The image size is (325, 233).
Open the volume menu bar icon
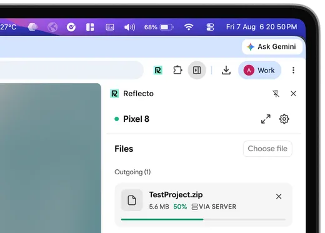pyautogui.click(x=129, y=27)
